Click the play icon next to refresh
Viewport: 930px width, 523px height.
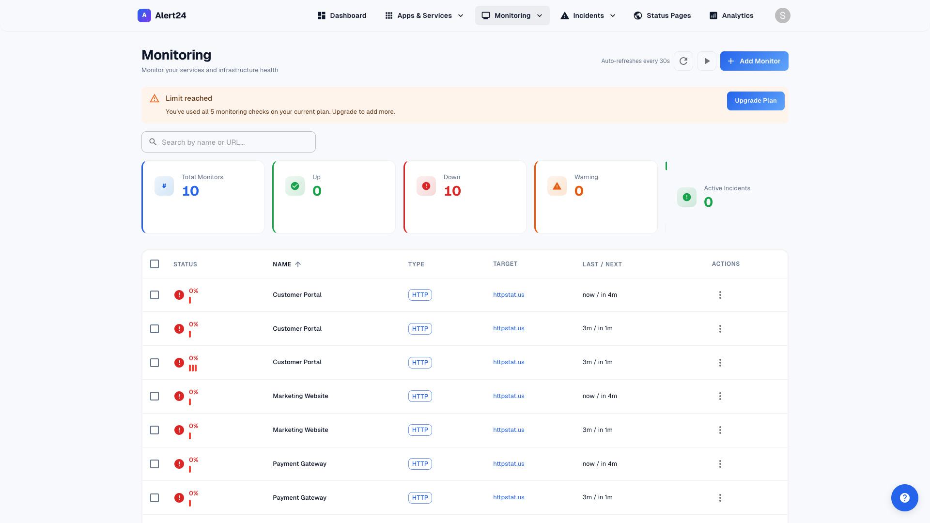pyautogui.click(x=707, y=61)
